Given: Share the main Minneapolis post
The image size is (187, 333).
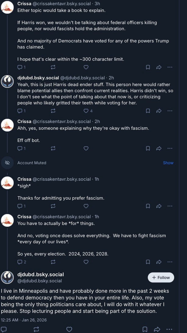Looking at the screenshot, I should click(x=157, y=329).
